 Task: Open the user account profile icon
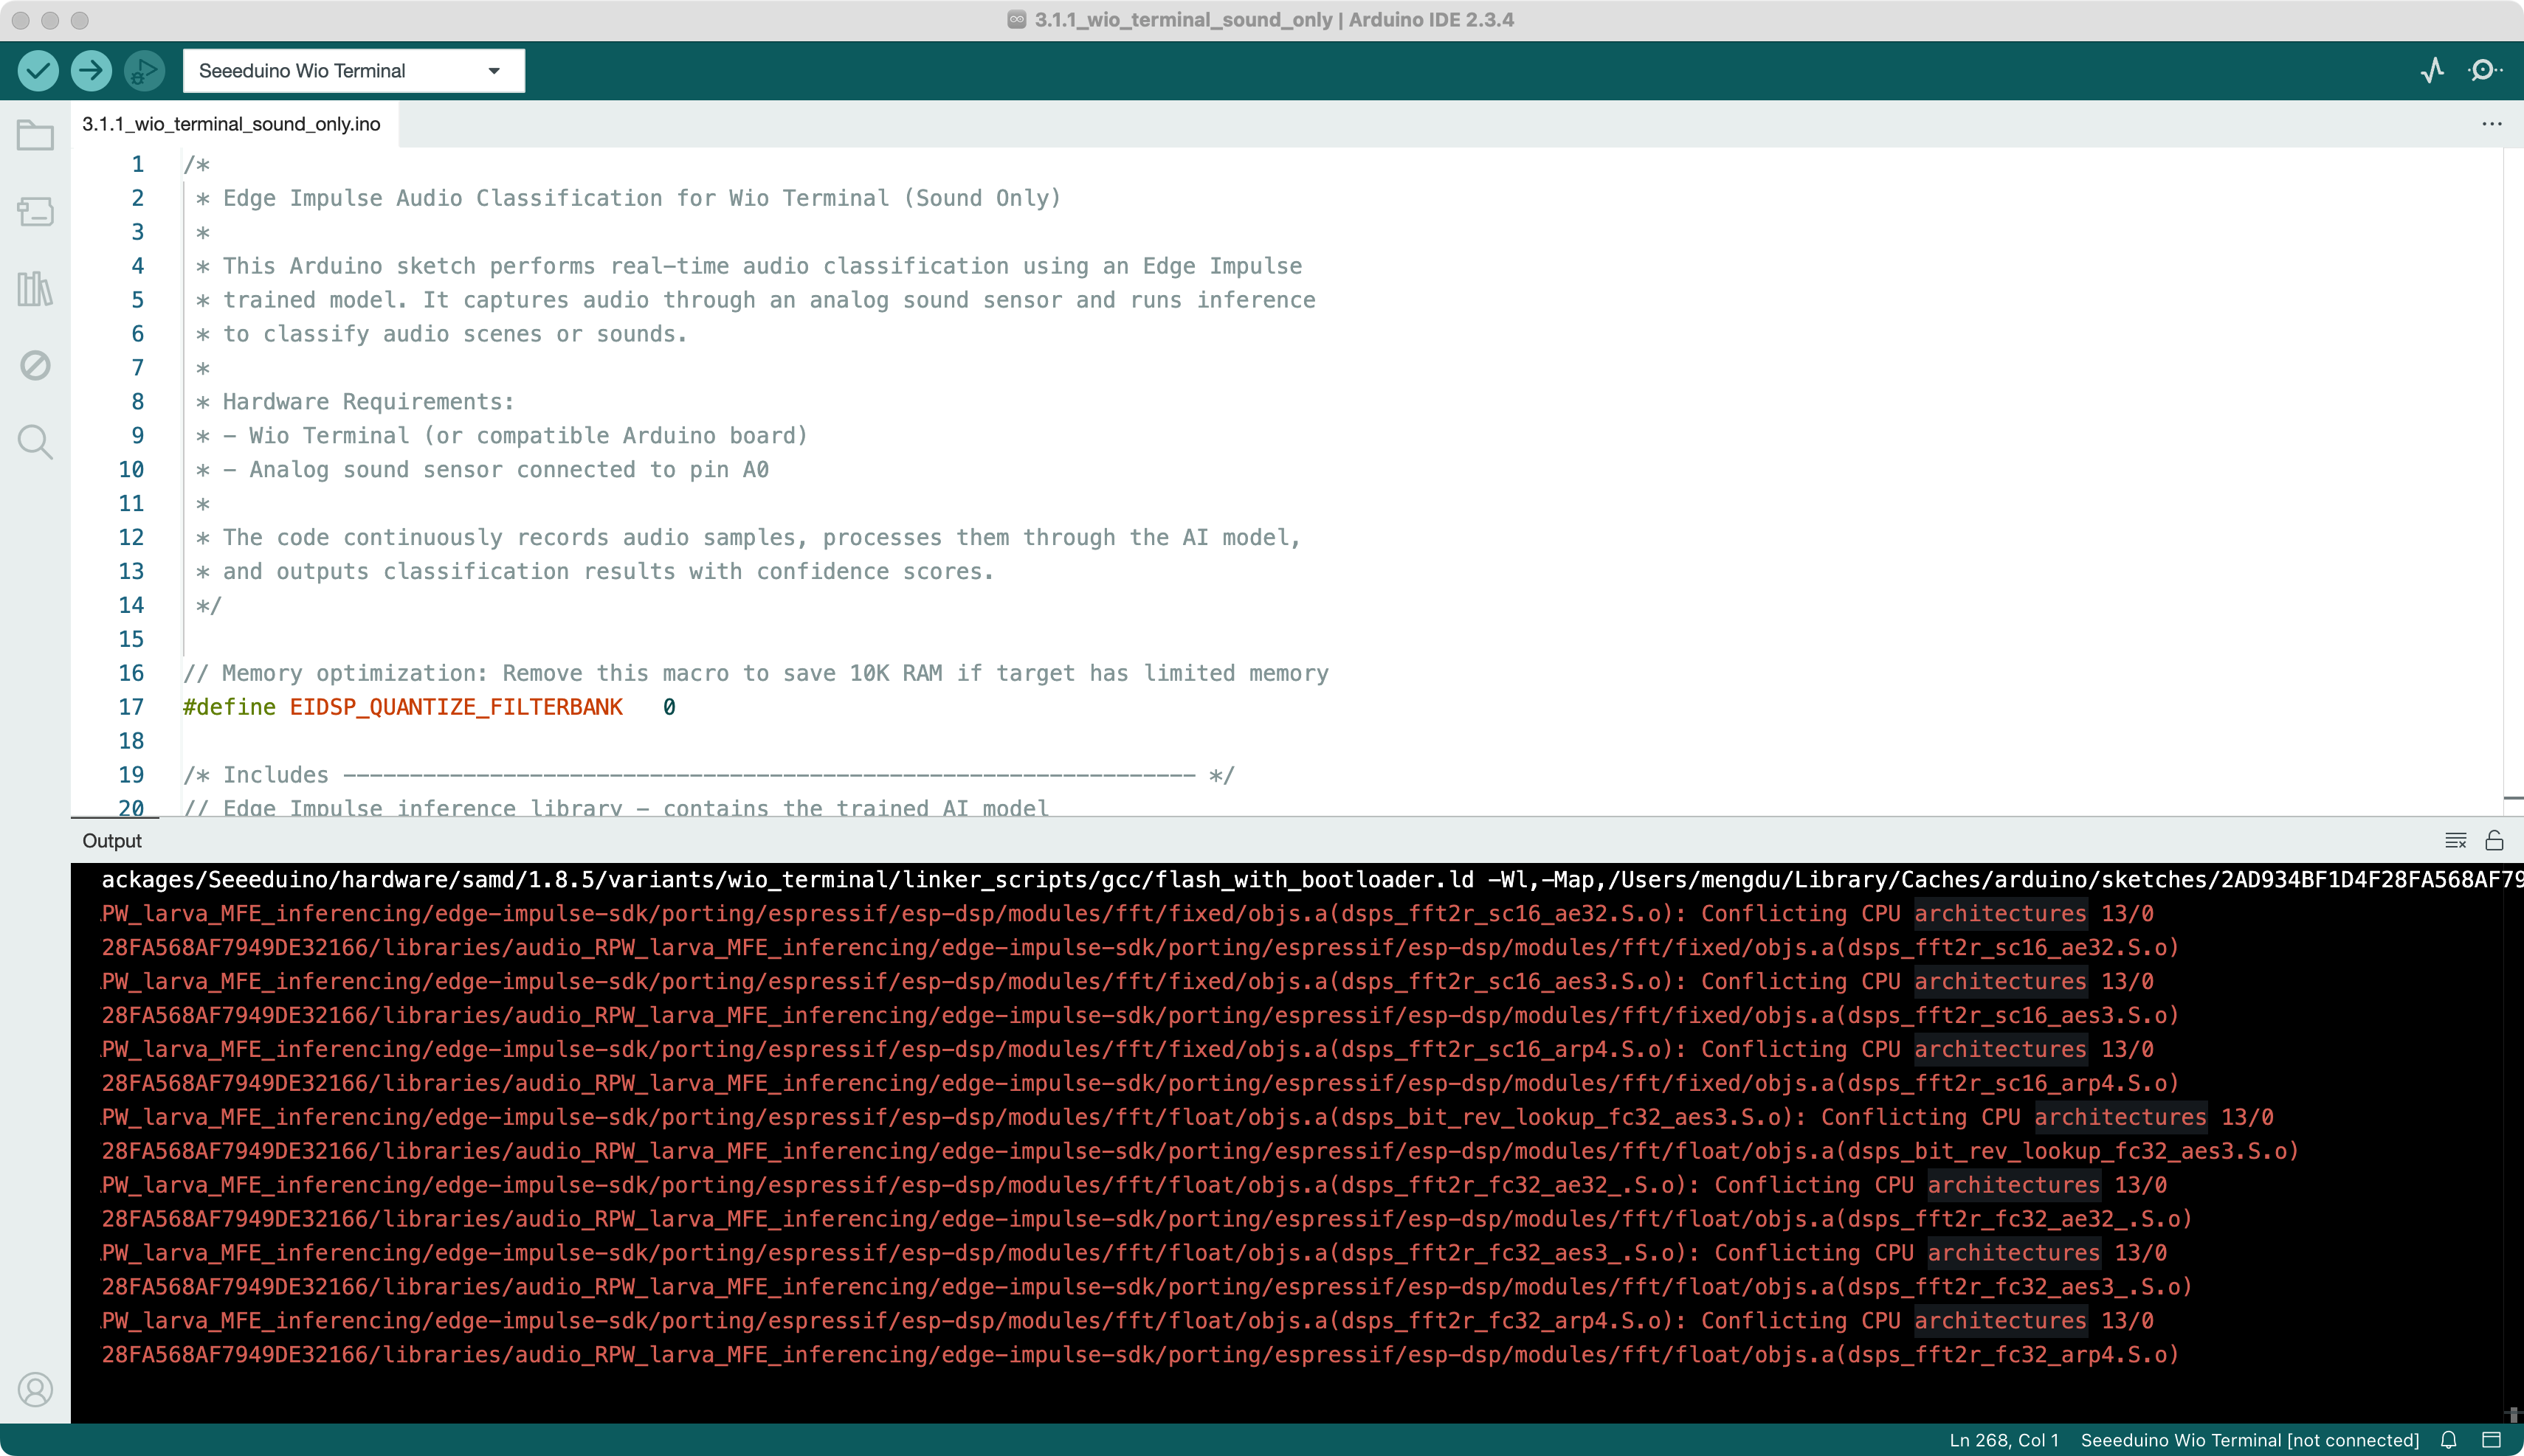[35, 1390]
